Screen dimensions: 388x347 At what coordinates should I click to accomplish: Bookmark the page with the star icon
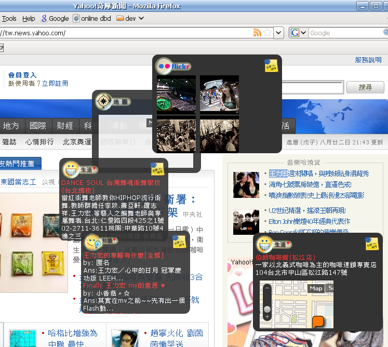tap(267, 33)
